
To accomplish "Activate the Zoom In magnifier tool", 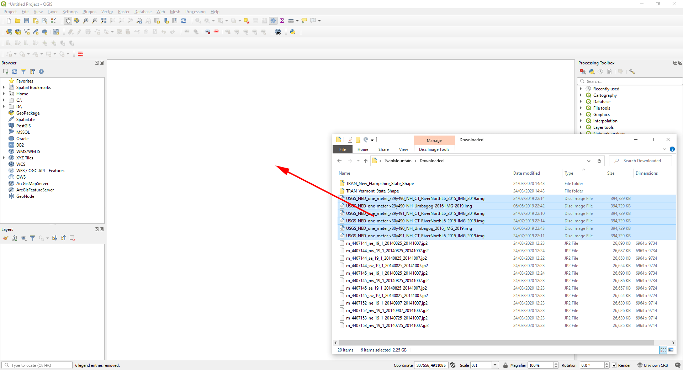I will tap(85, 21).
